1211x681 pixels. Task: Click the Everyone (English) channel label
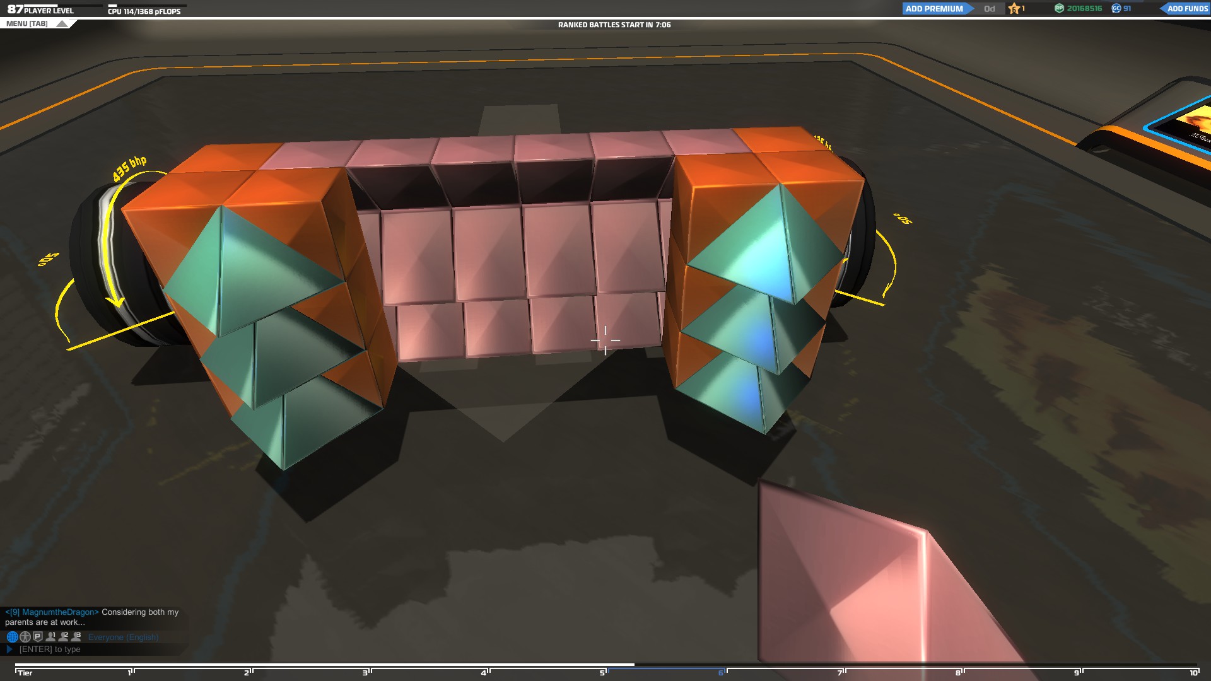123,637
